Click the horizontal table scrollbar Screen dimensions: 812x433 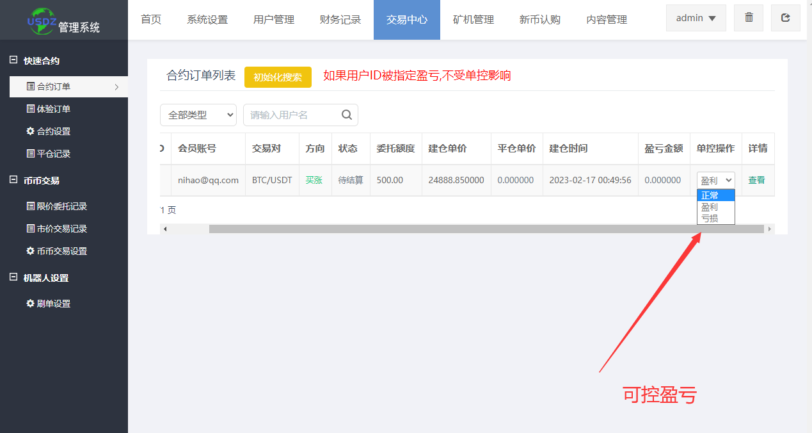[448, 229]
